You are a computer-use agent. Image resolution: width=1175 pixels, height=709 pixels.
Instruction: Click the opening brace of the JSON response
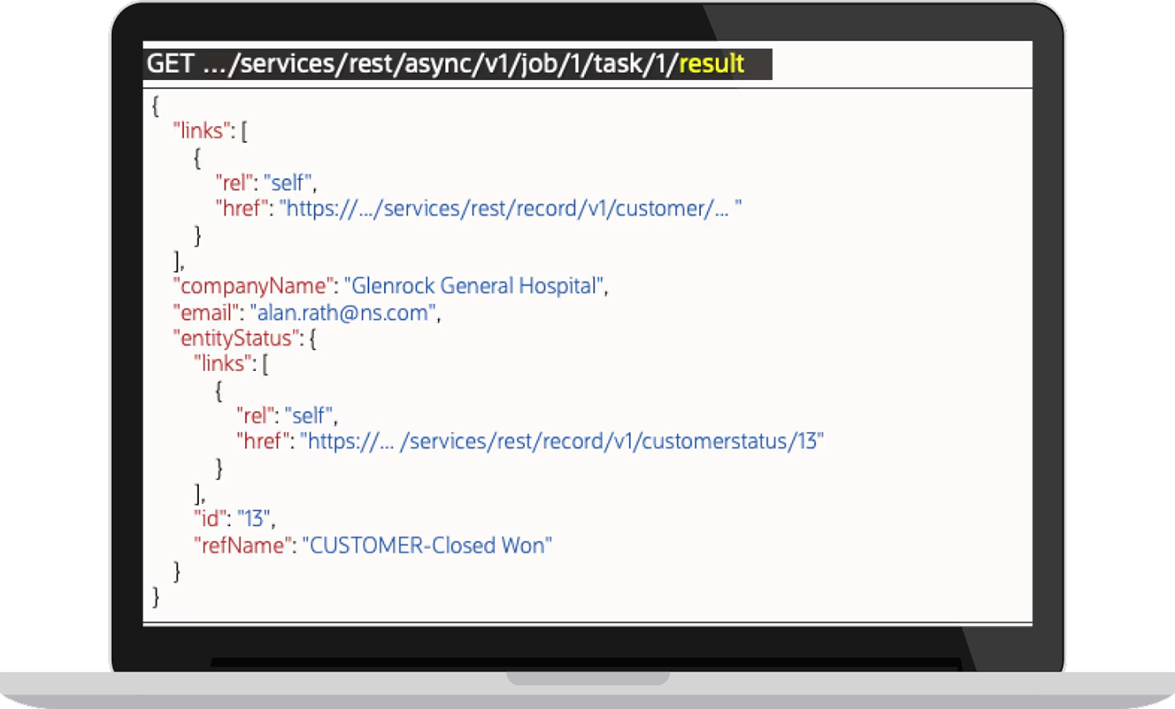point(155,104)
